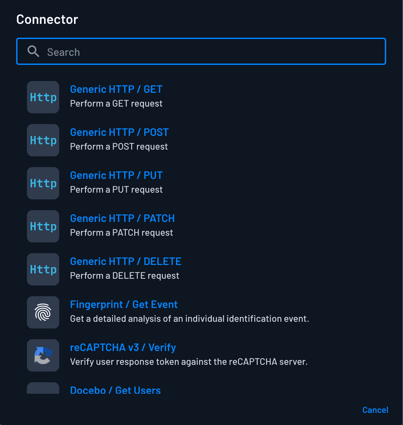Click the Http icon for the PATCH connector
403x425 pixels.
43,226
